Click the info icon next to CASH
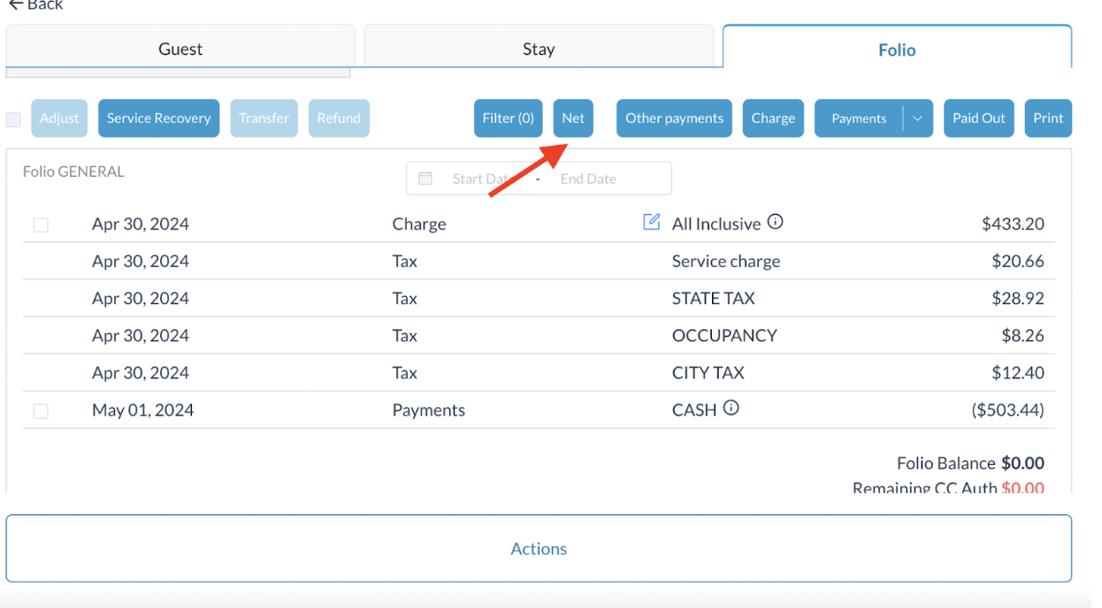 click(x=731, y=408)
